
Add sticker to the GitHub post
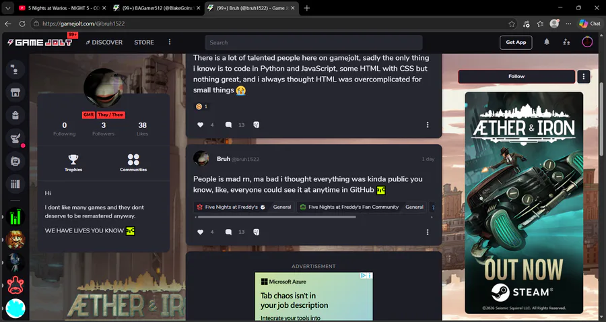[x=256, y=232]
